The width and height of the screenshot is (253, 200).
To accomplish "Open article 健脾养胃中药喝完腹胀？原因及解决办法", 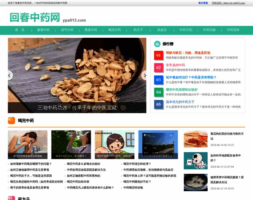I will tap(227, 180).
